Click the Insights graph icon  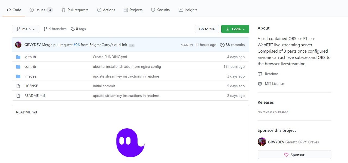click(181, 10)
